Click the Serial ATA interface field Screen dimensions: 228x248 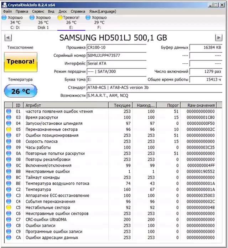[x=116, y=63]
